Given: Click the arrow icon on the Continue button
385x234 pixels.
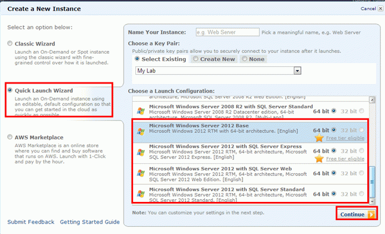Looking at the screenshot, I should 371,215.
